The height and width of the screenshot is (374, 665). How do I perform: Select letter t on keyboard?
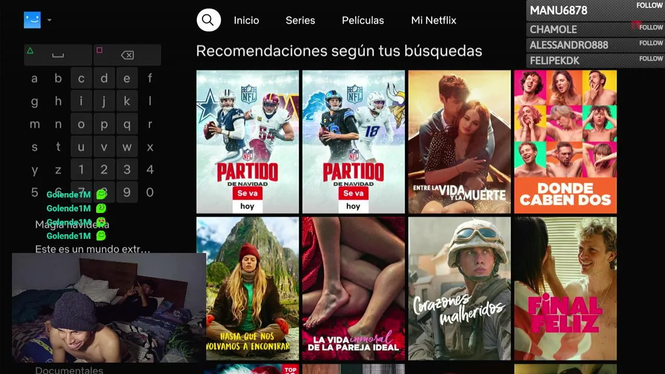[58, 147]
